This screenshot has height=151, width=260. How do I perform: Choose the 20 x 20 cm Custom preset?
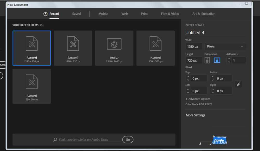coord(32,86)
